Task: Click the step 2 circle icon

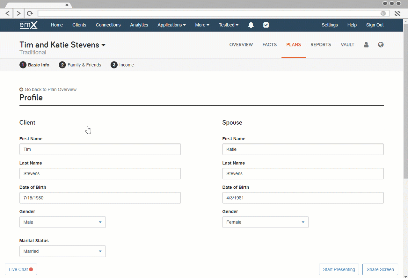Action: [x=62, y=65]
